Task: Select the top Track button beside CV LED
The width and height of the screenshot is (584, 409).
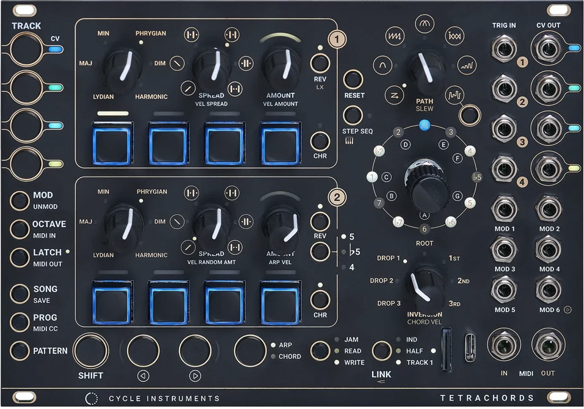Action: [x=26, y=49]
